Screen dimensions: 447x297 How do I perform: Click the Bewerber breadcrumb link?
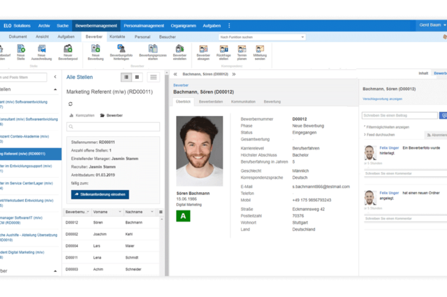pos(181,85)
